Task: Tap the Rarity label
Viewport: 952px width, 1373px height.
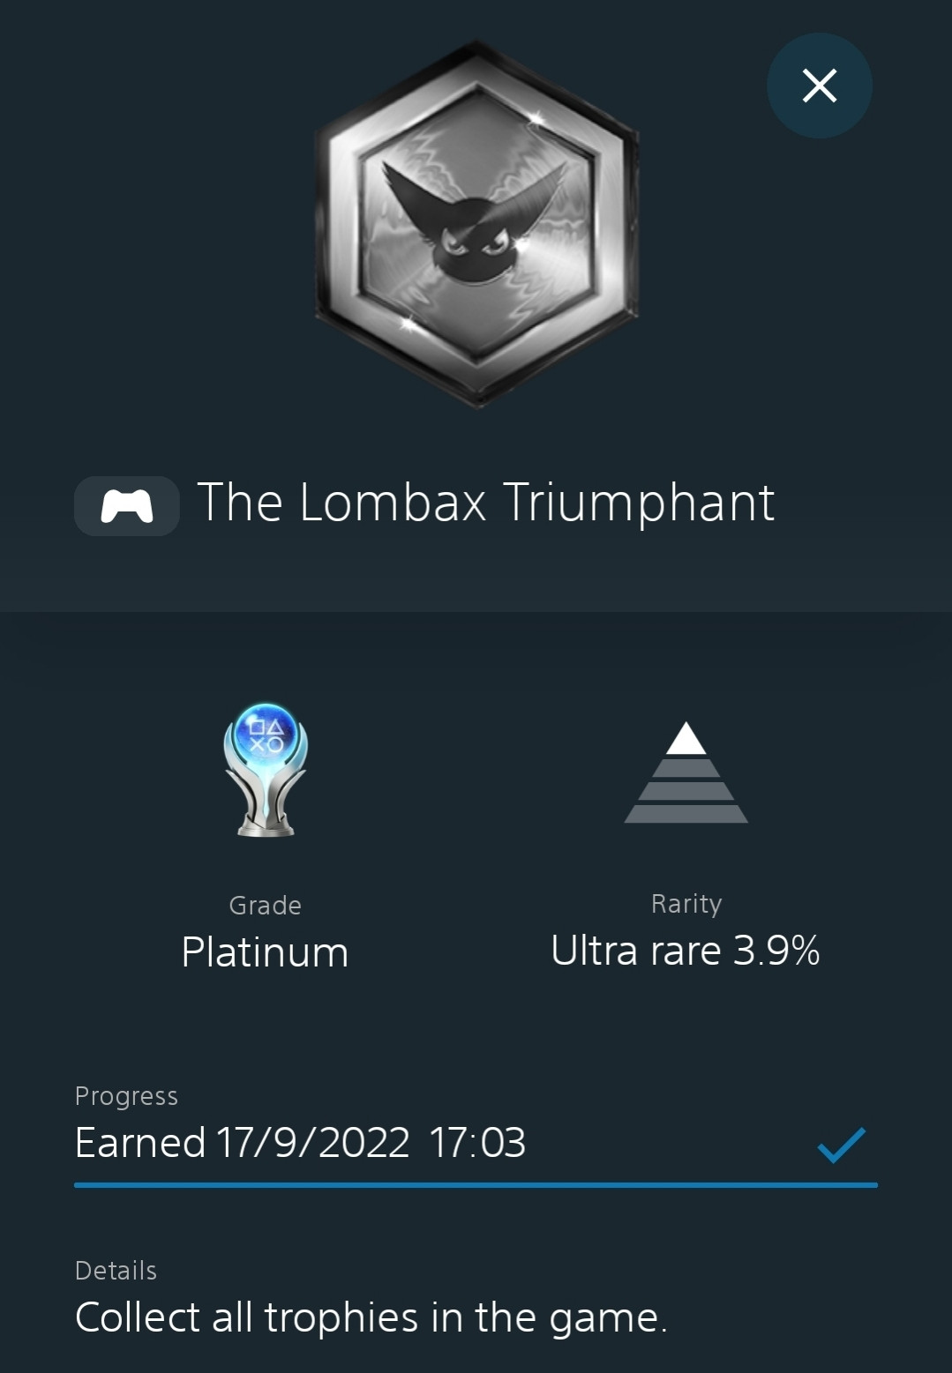Action: [686, 904]
